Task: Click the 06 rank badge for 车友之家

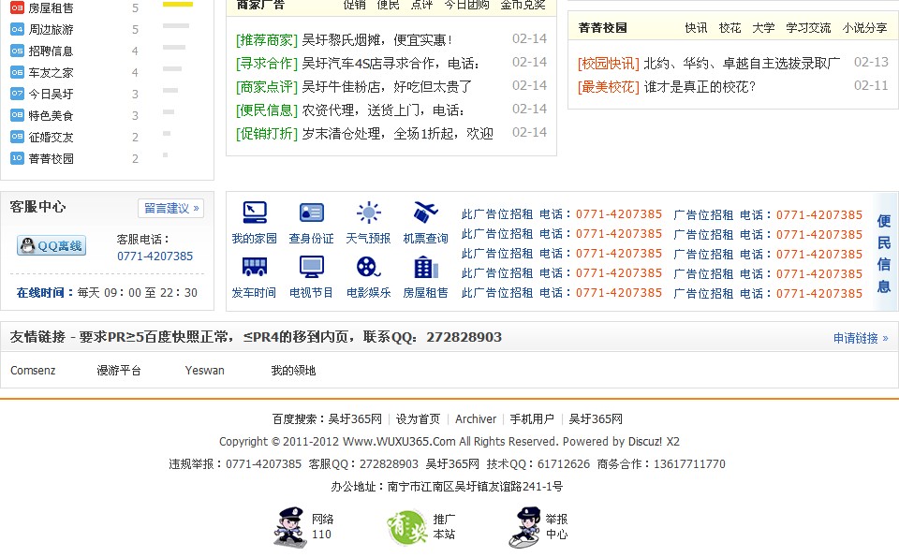Action: point(17,72)
